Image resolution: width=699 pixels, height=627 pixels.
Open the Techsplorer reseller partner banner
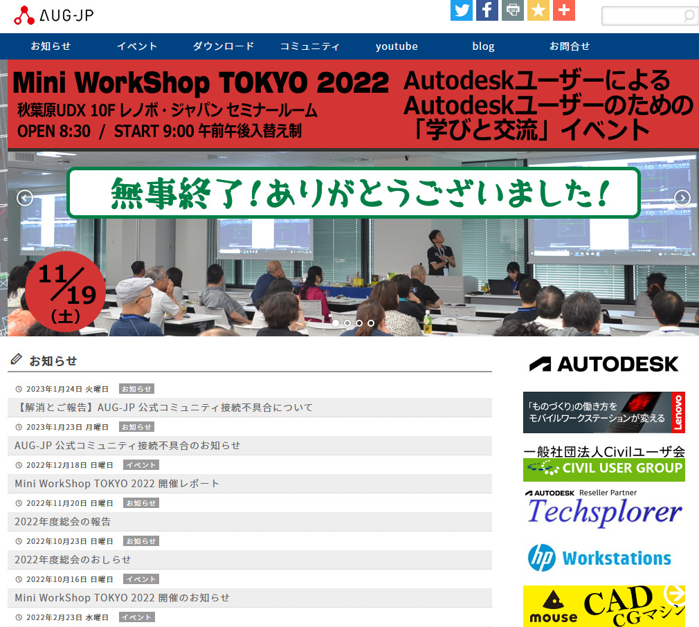pos(604,508)
